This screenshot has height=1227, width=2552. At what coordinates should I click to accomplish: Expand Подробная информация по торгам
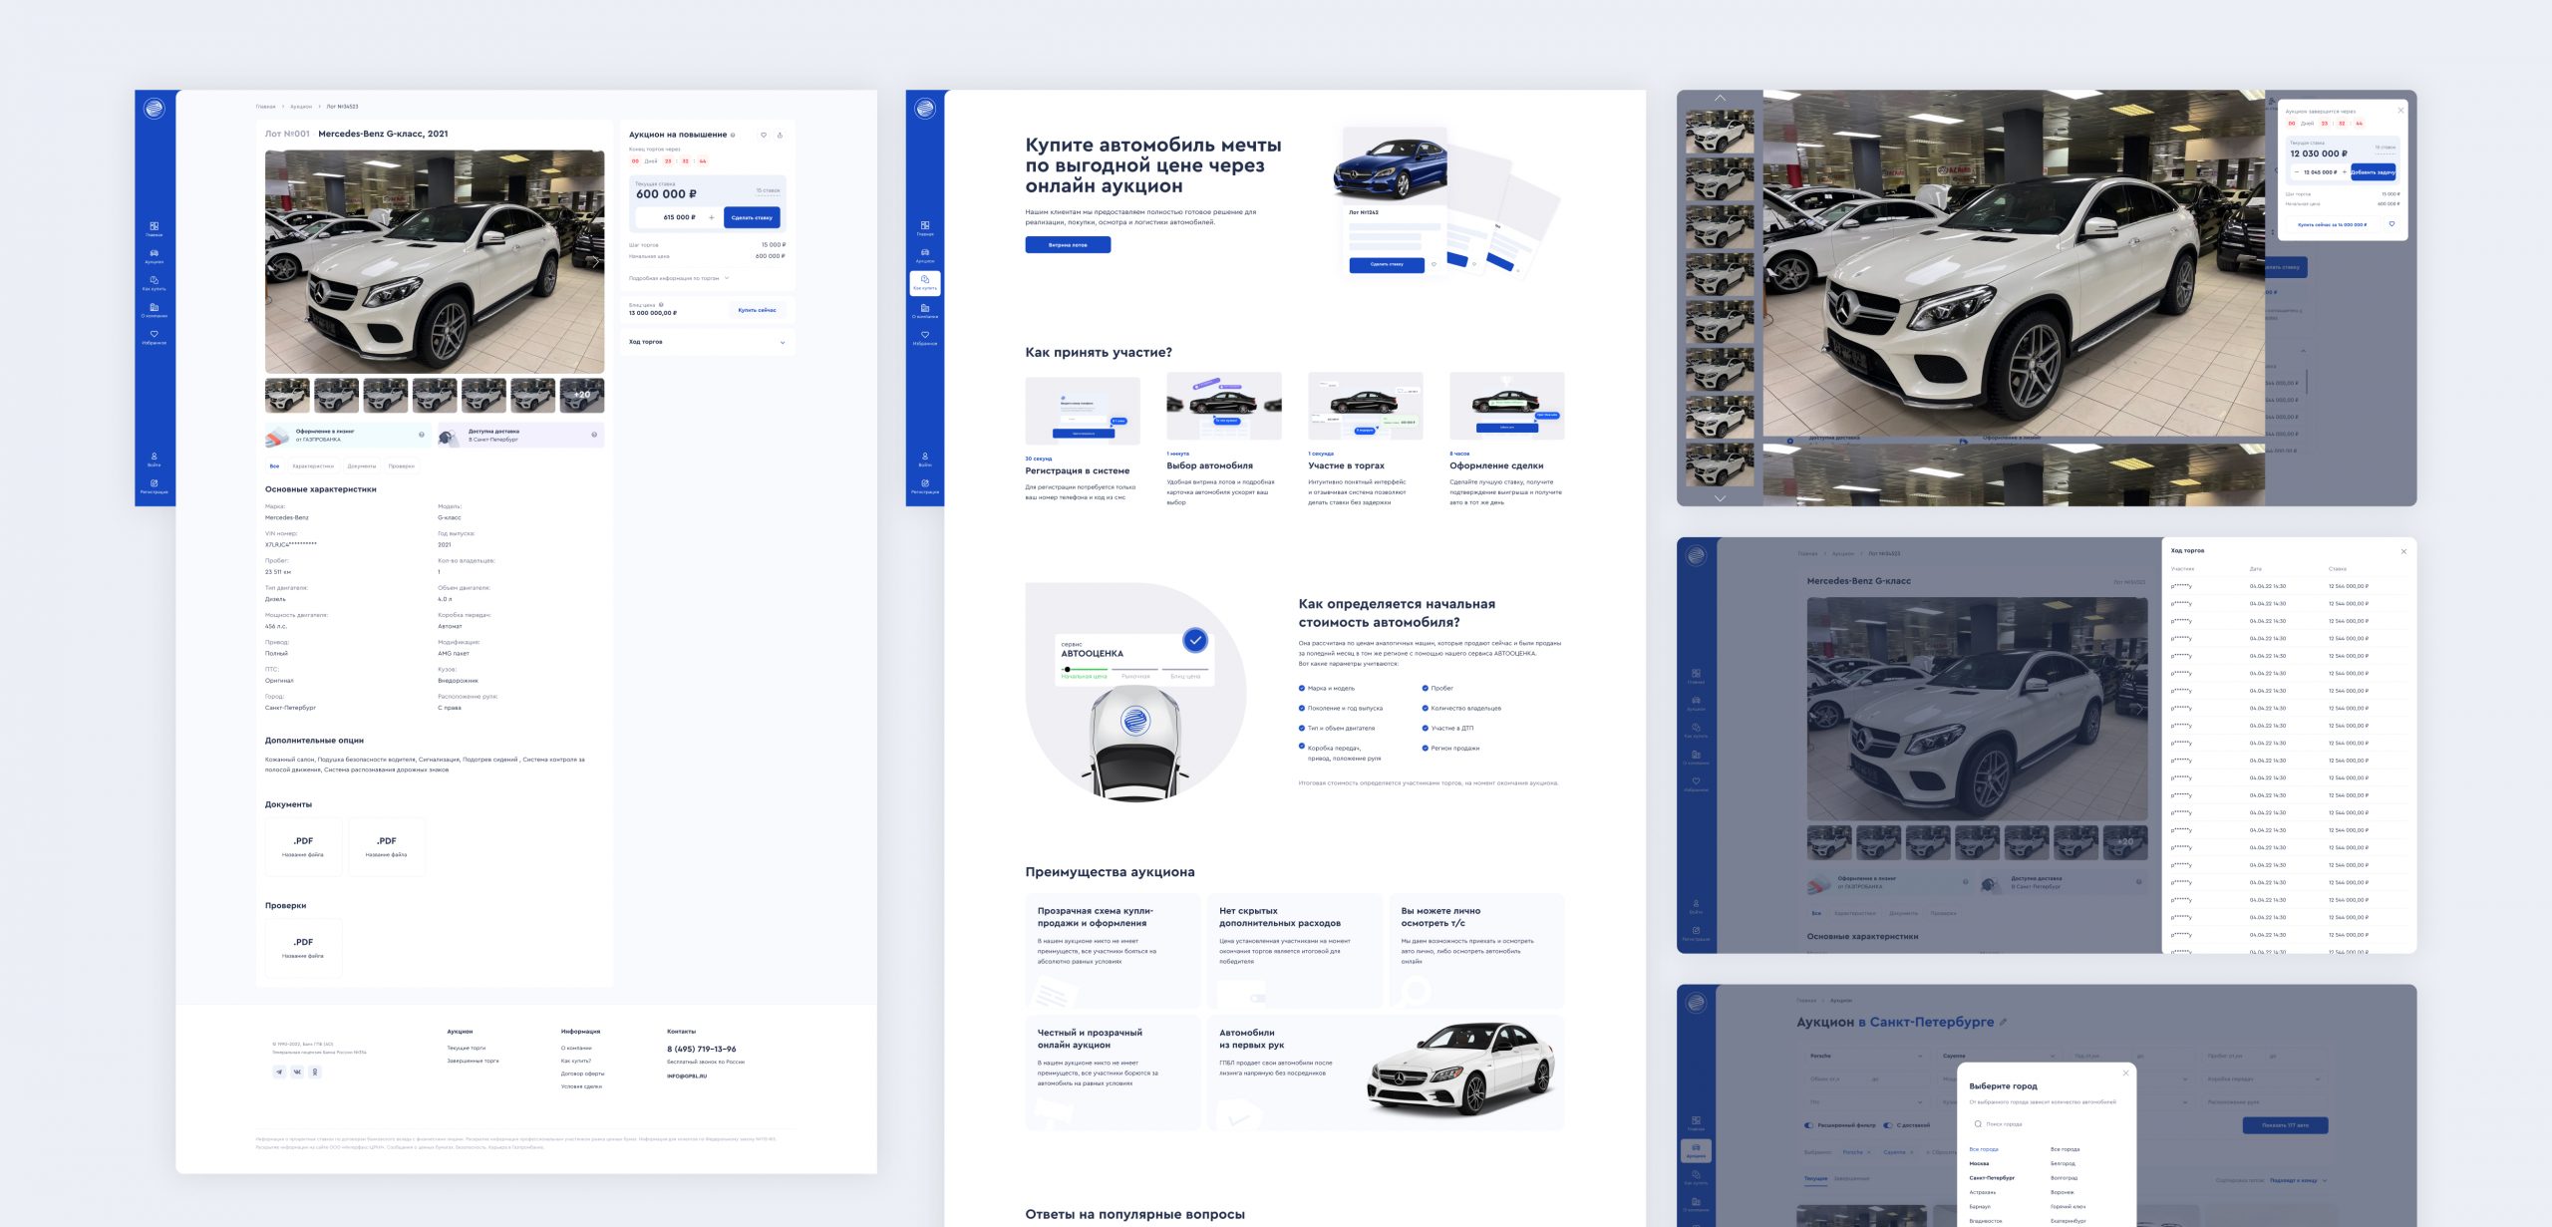point(679,278)
